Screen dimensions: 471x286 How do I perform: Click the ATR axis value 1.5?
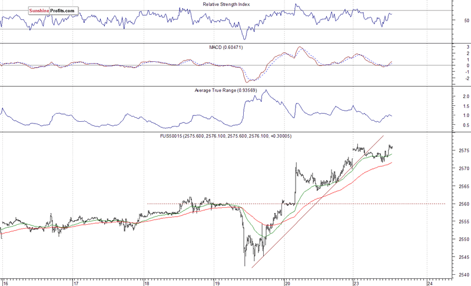tap(466, 107)
